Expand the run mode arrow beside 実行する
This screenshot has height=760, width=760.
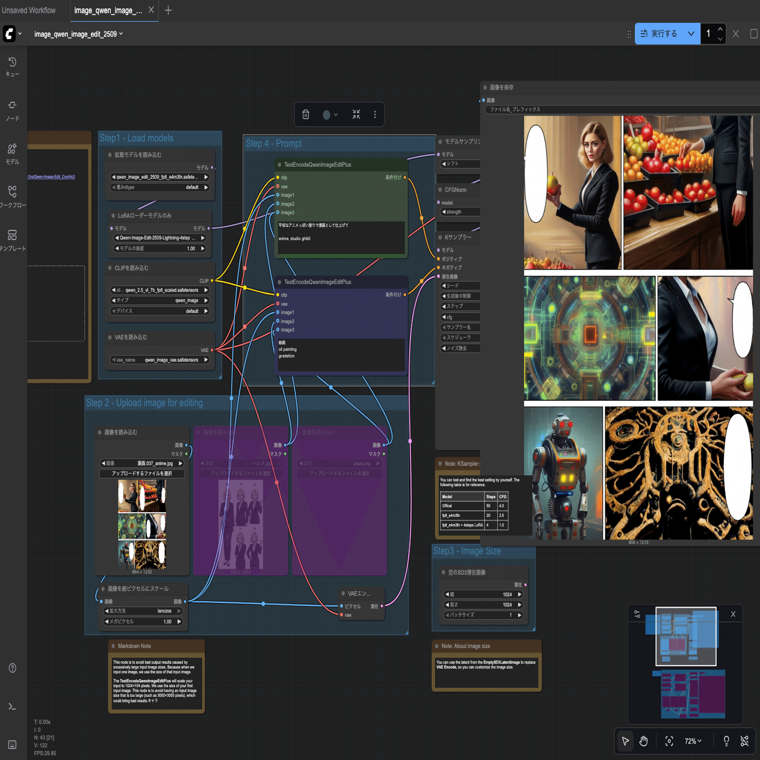point(691,34)
